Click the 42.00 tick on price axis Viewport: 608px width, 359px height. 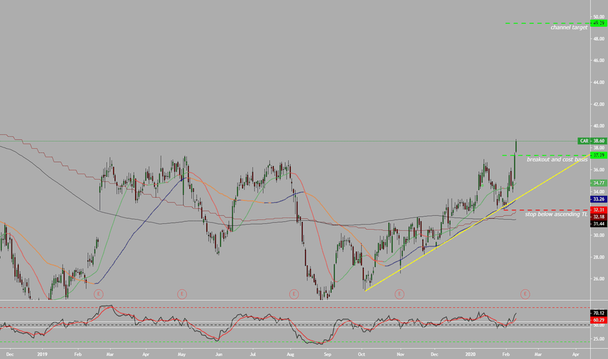598,104
